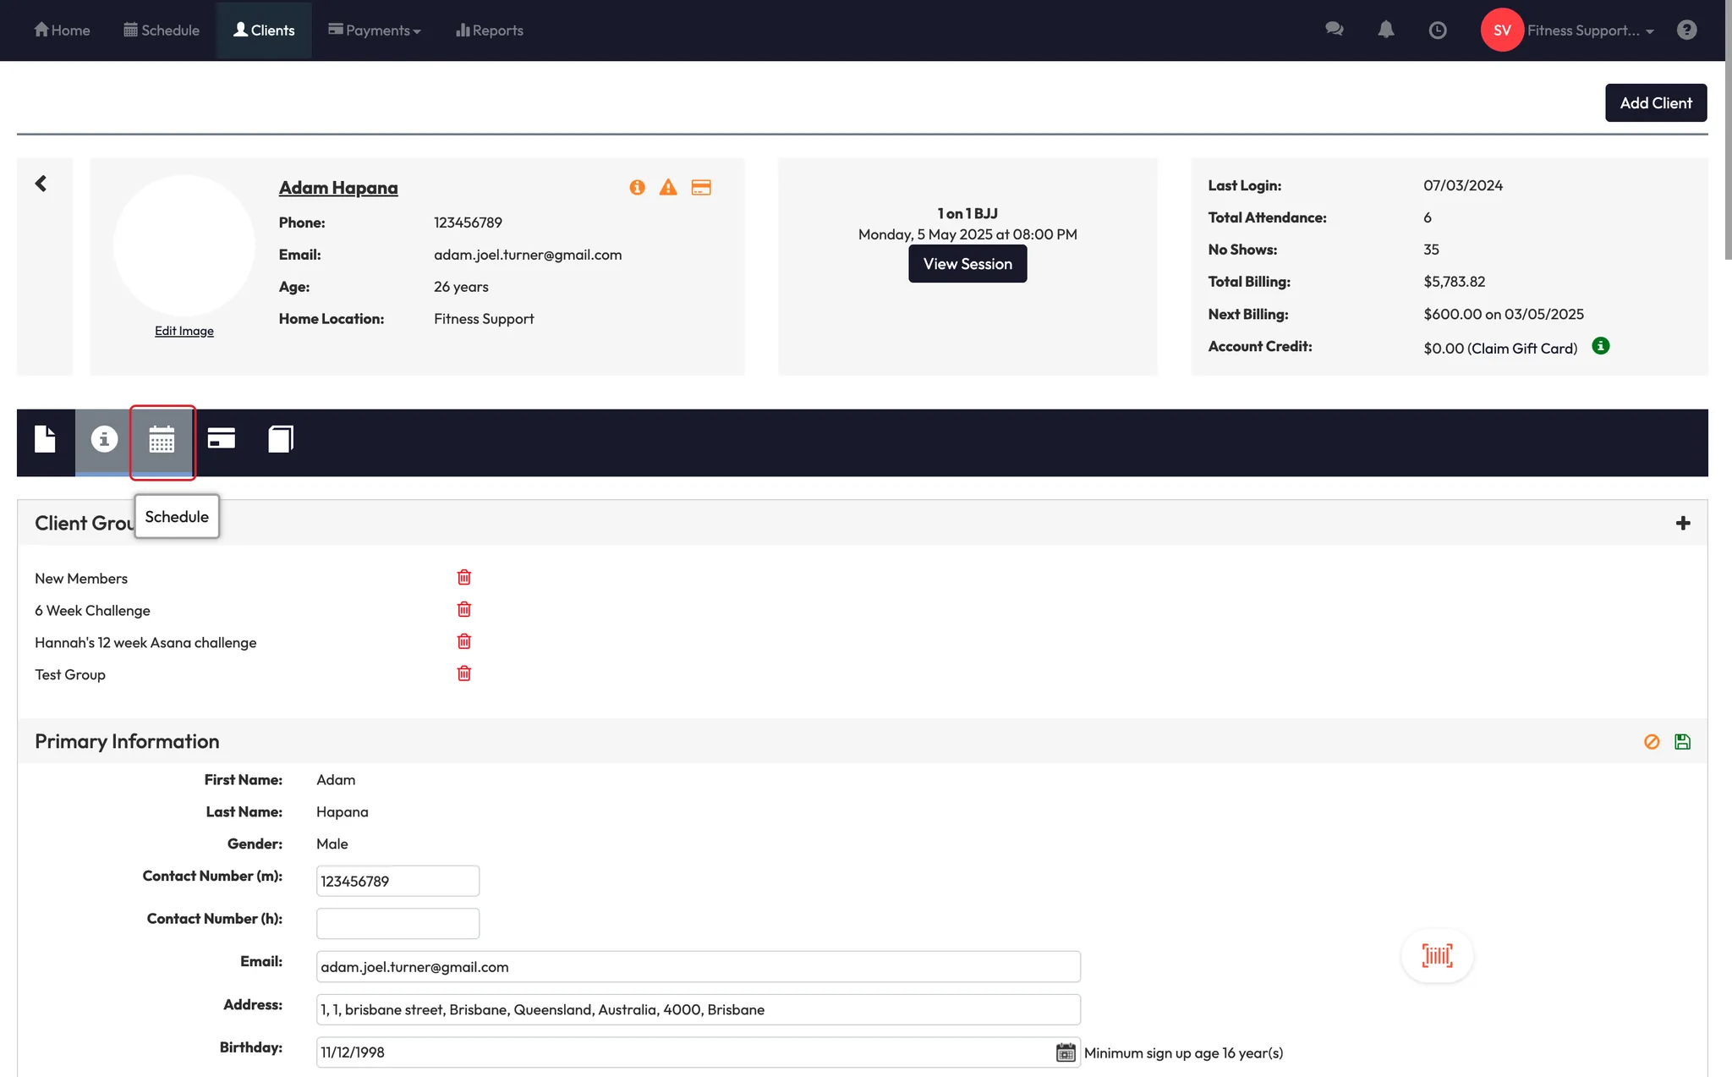Open the client payments card tab
This screenshot has width=1732, height=1077.
(221, 438)
